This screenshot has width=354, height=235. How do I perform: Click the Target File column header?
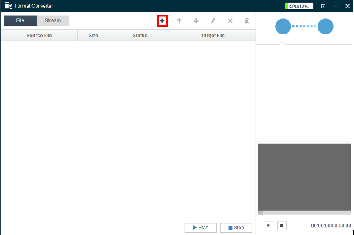(x=213, y=36)
